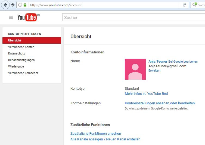This screenshot has width=205, height=145.
Task: Click Kontoeinstellungen ansehen oder bearbeiten link
Action: 160,103
